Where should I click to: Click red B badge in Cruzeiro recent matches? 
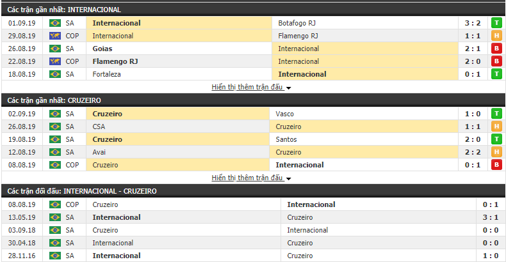pos(496,165)
